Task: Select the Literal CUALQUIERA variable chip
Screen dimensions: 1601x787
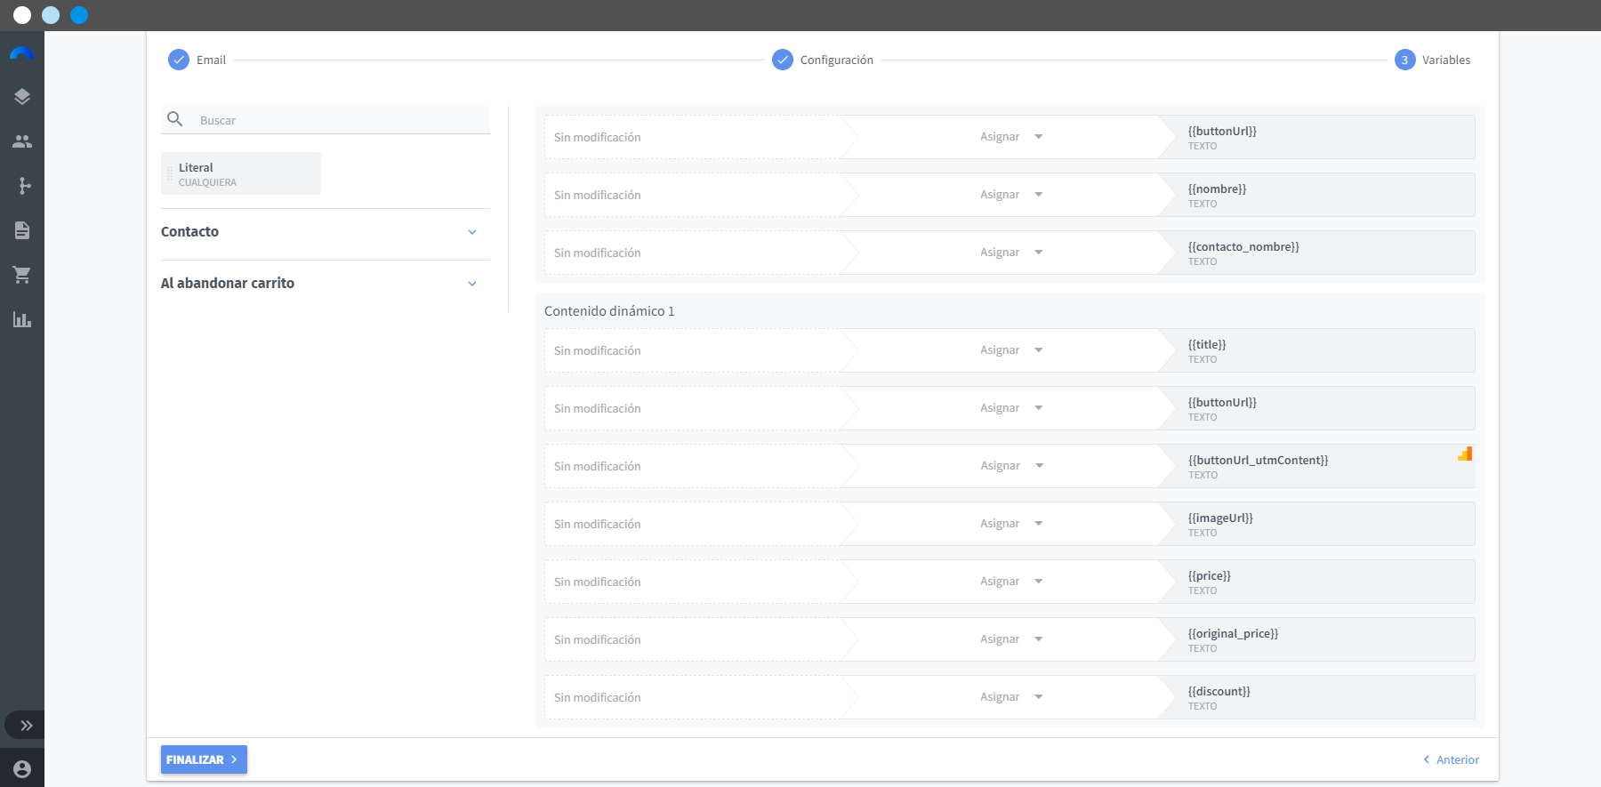Action: pos(241,173)
